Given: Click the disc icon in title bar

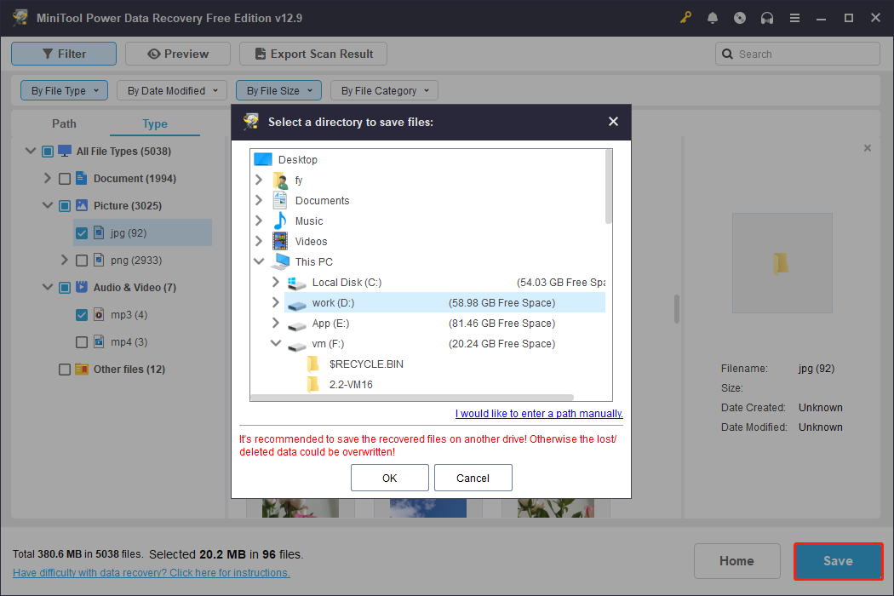Looking at the screenshot, I should click(740, 18).
